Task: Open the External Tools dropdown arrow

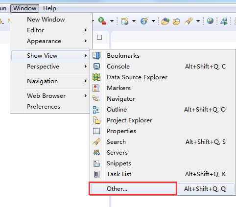Action: (112, 21)
